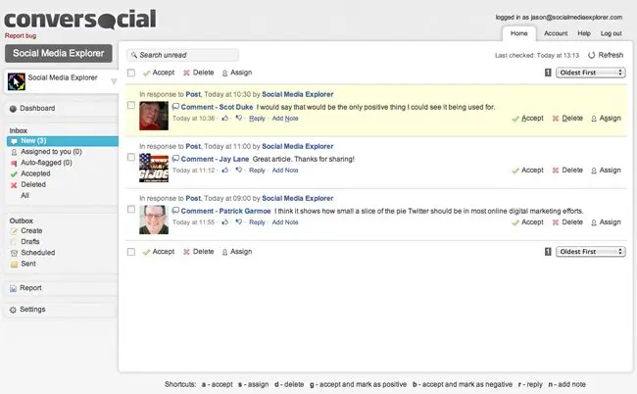
Task: Click thumbs-down icon on Jay Lane comment
Action: point(239,171)
